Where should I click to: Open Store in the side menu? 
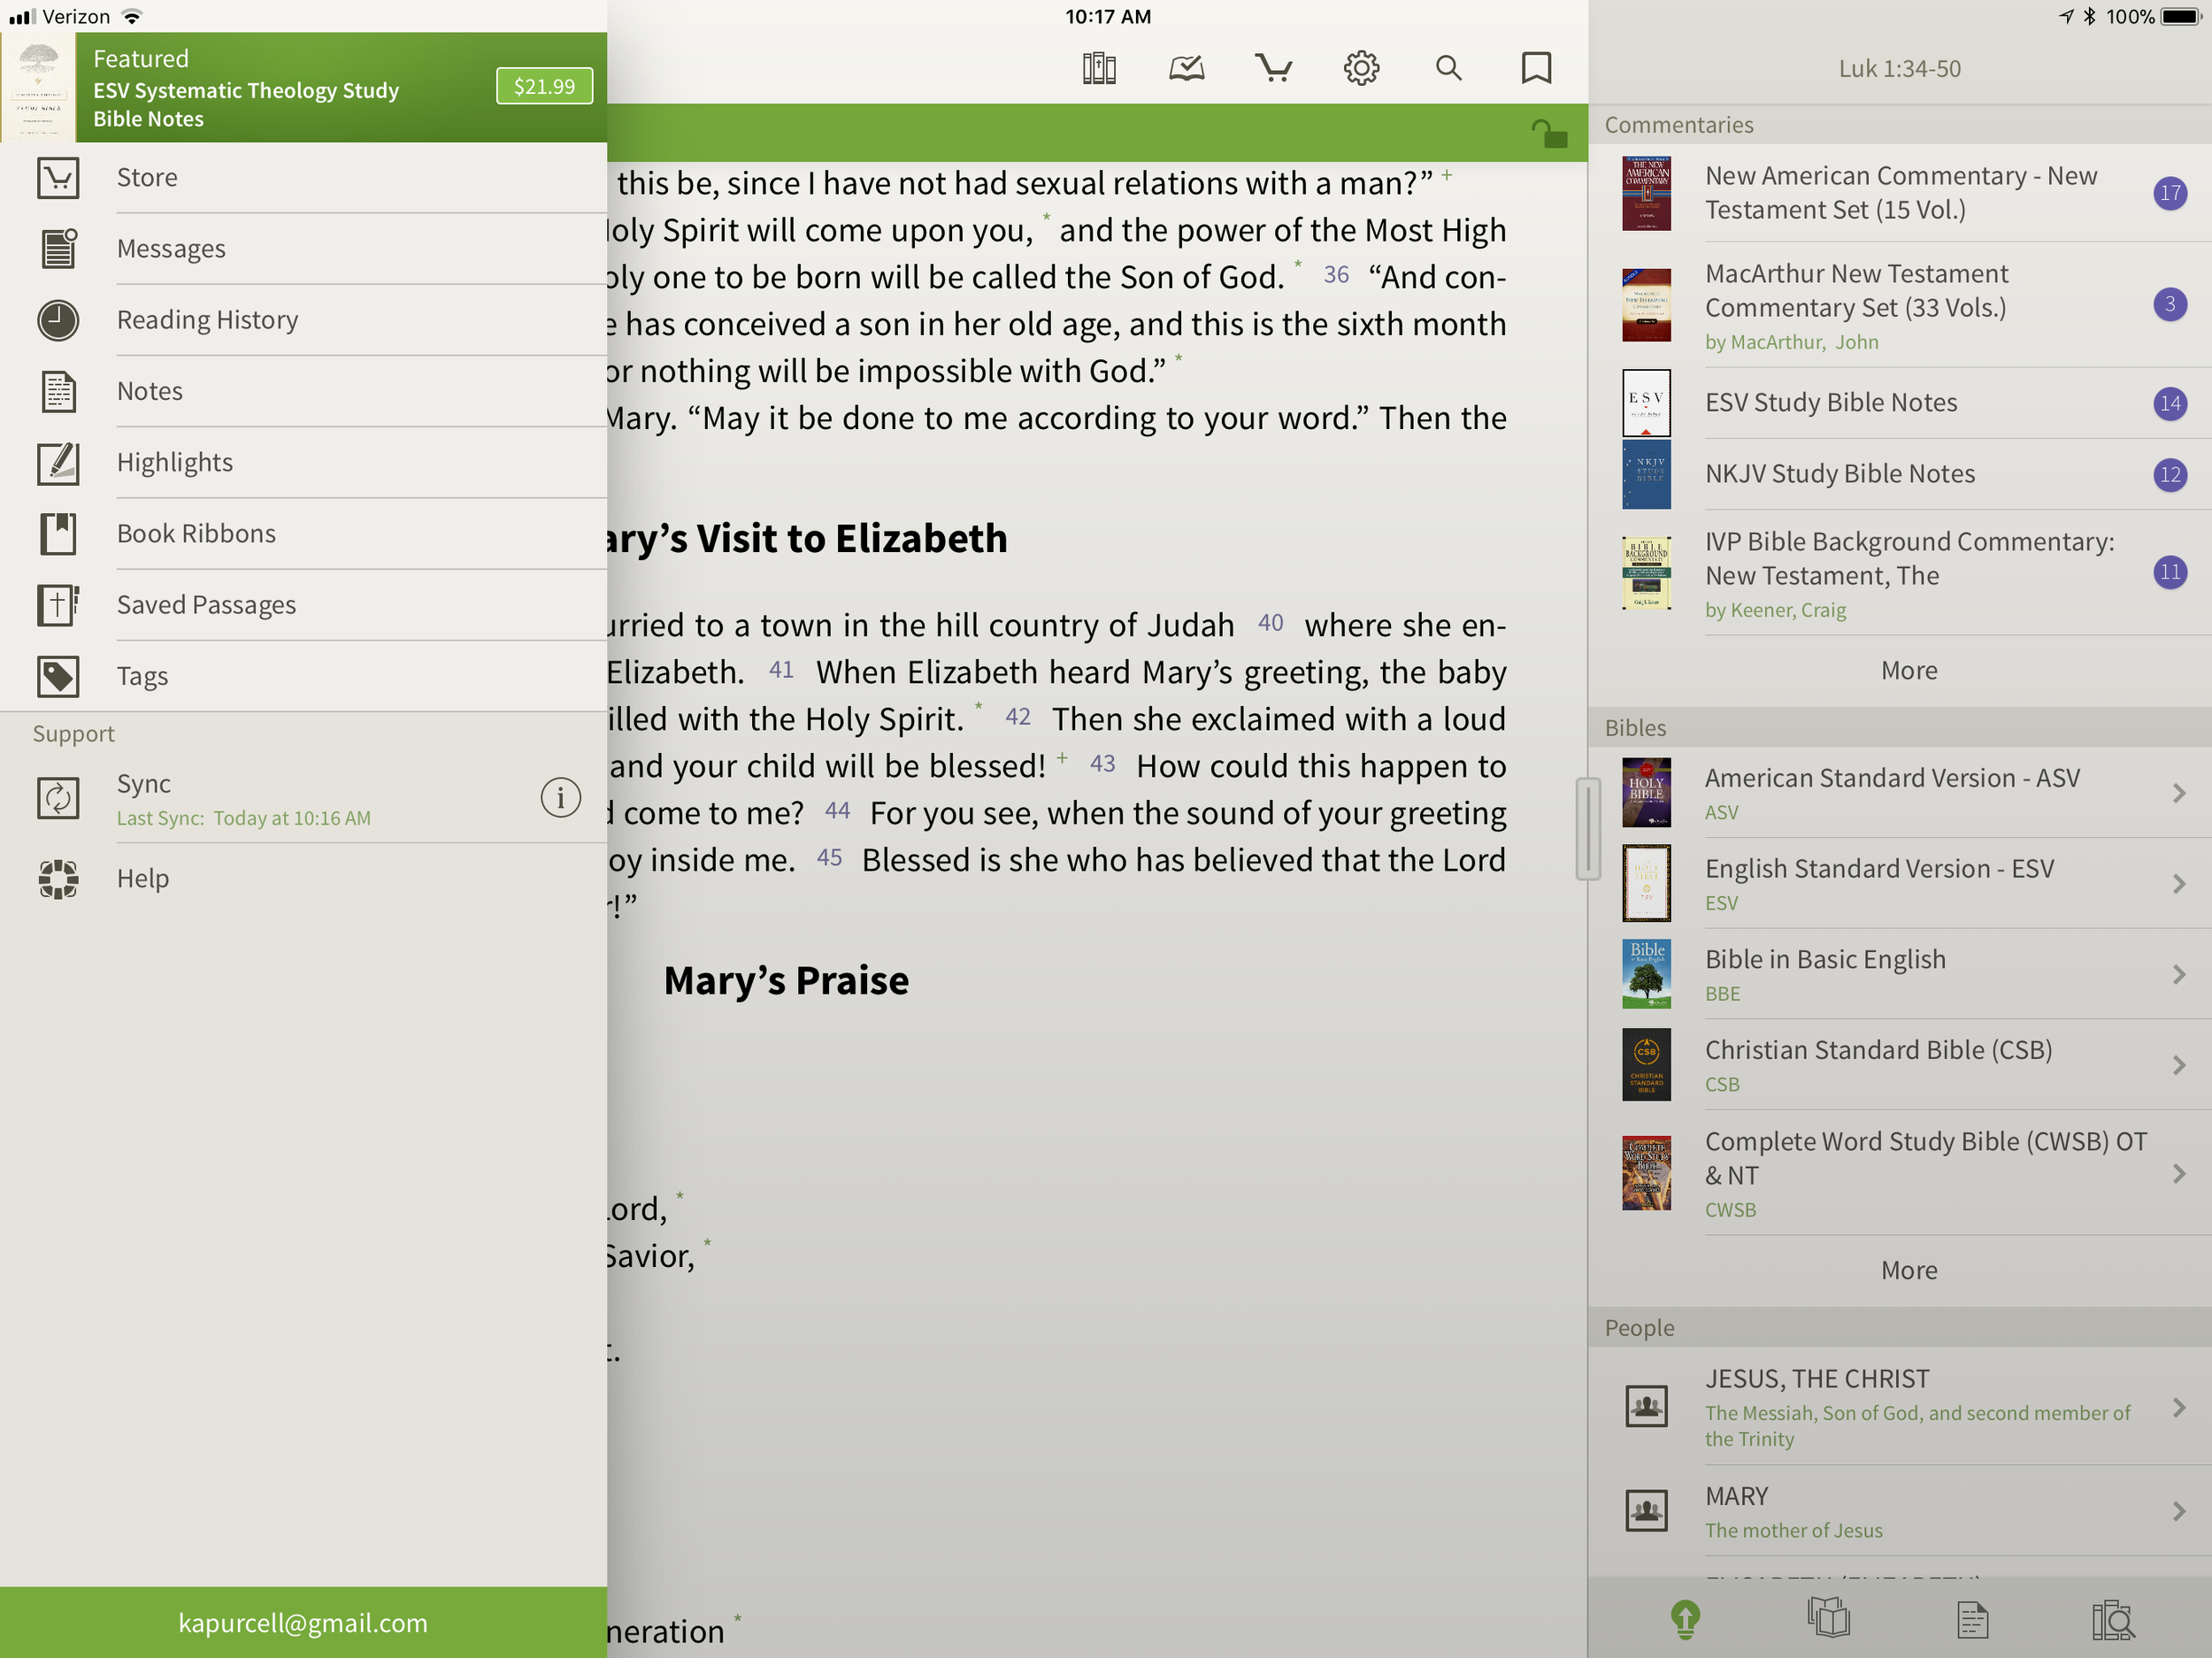coord(303,177)
